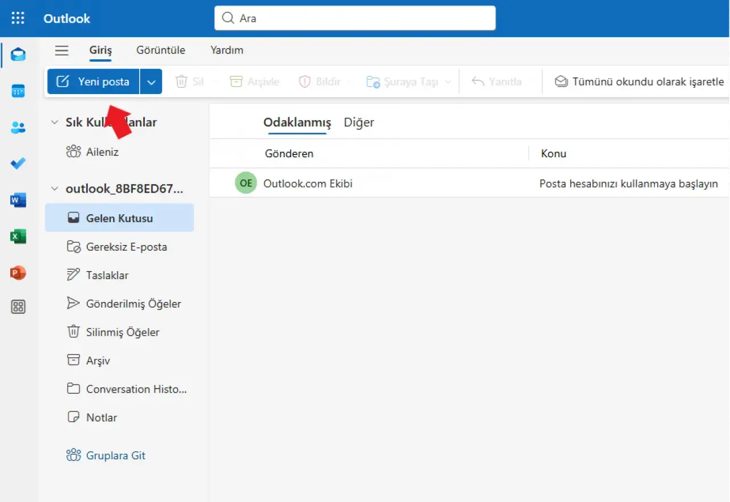The image size is (730, 502).
Task: Follow the Gruplara Git link
Action: click(x=115, y=455)
